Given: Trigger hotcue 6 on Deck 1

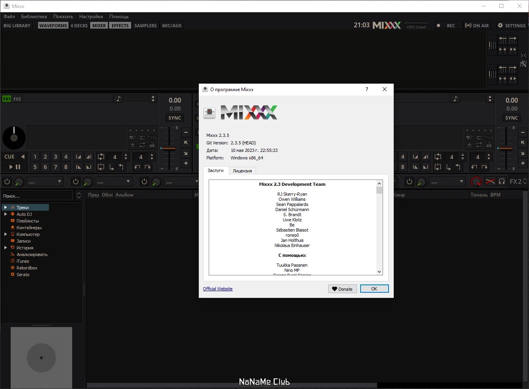Looking at the screenshot, I should [45, 167].
